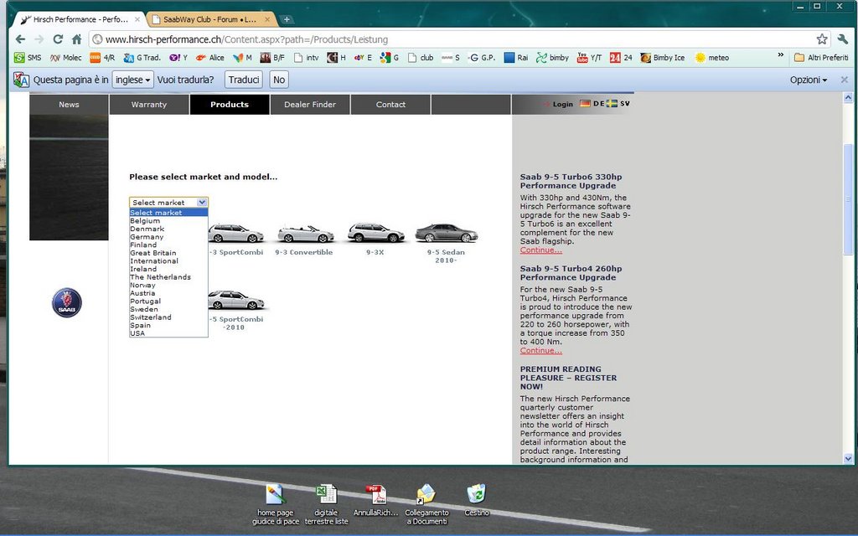This screenshot has width=858, height=536.
Task: Open Collegamento a Documenti shortcut
Action: click(426, 503)
